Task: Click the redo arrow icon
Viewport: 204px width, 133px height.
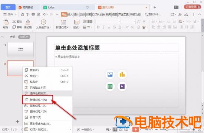Action: pyautogui.click(x=51, y=14)
